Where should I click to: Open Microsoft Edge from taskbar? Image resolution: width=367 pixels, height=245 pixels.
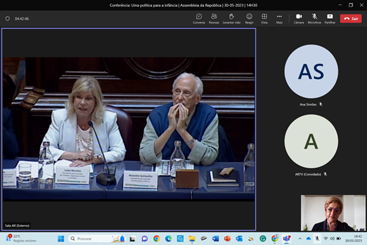(x=168, y=239)
